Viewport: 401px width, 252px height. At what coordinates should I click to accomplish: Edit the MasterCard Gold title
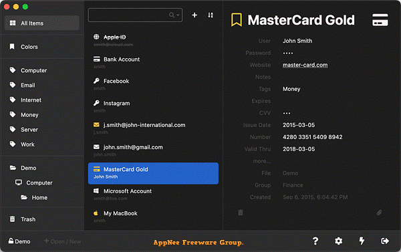301,20
